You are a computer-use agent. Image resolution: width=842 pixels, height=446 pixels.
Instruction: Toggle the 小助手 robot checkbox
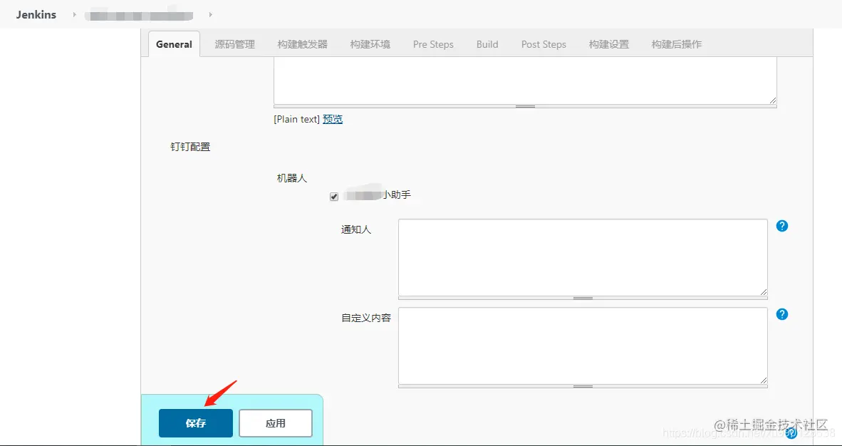pos(334,197)
